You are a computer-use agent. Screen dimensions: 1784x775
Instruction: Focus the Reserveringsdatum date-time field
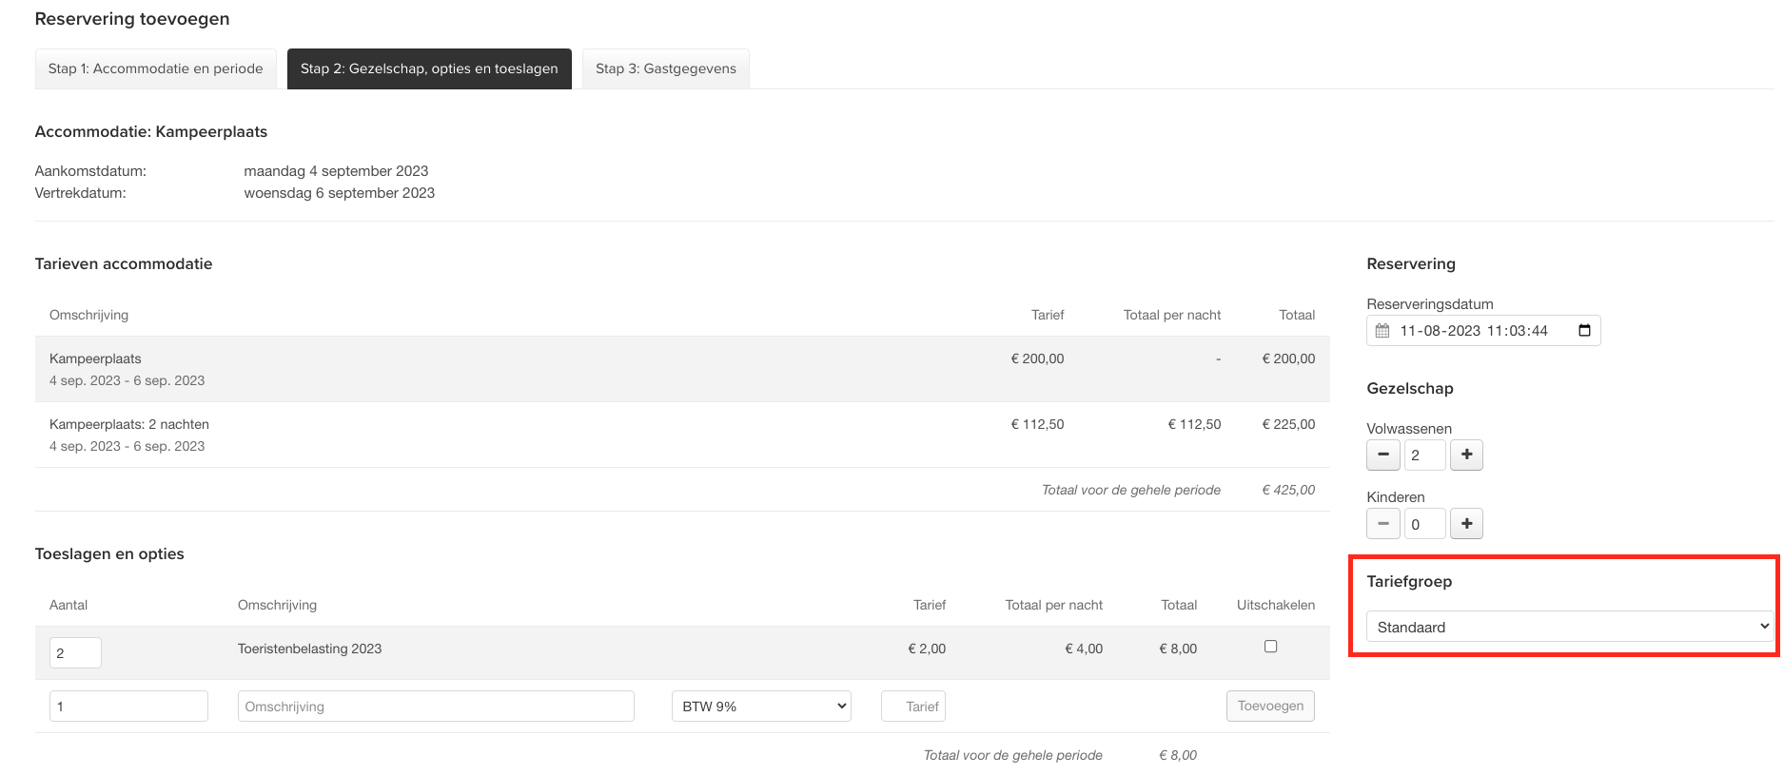click(1483, 331)
